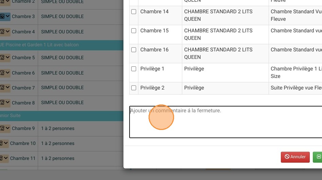Click '1 à 2 personnes' next to Chambre 9
Screen dimensions: 322x180
tap(58, 128)
